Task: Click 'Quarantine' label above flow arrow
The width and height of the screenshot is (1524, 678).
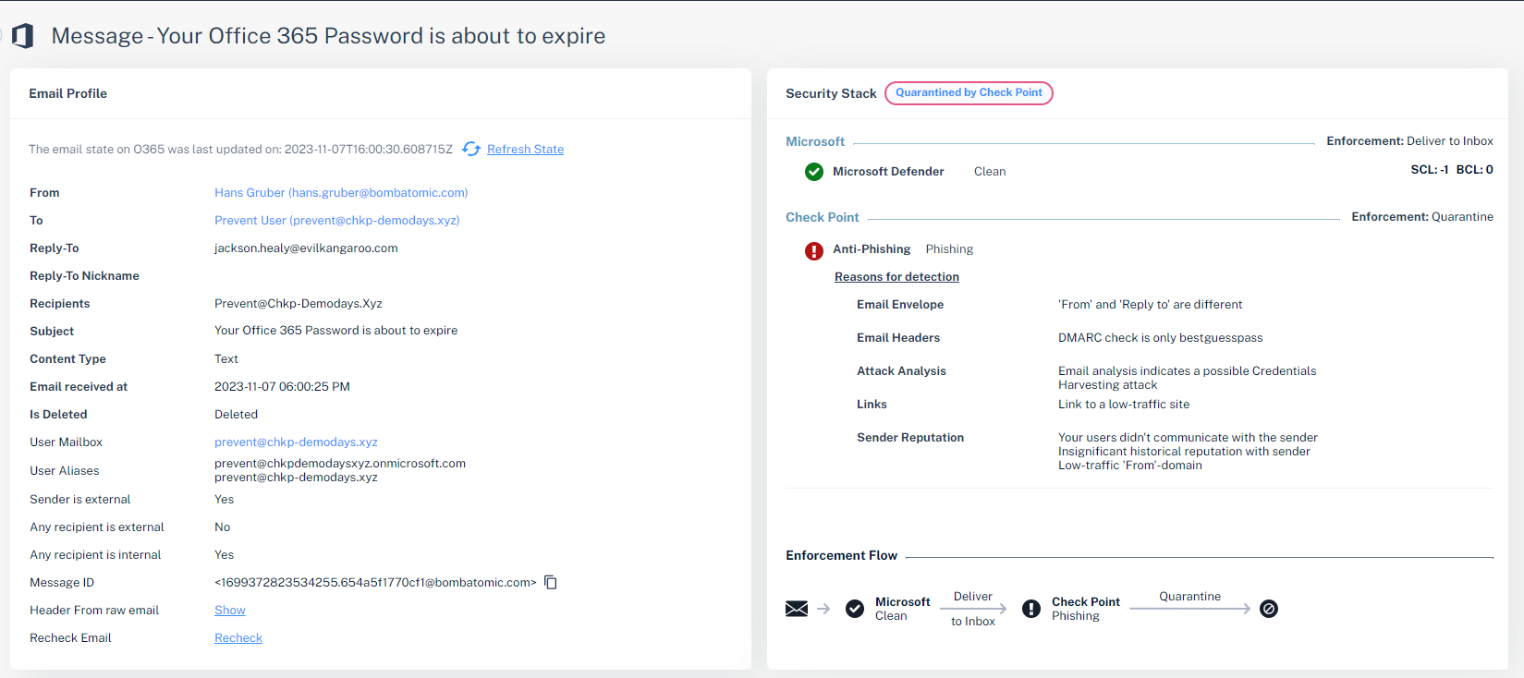Action: [1189, 597]
